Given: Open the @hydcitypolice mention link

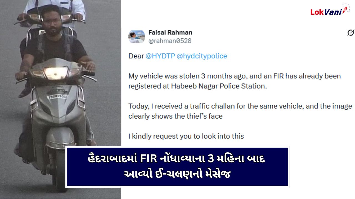Looking at the screenshot, I should pos(202,56).
